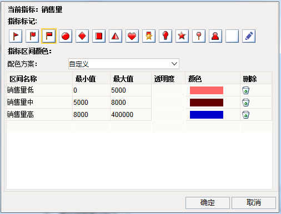
Task: Click minimum value 0 in 销售里低 row
Action: (x=91, y=90)
